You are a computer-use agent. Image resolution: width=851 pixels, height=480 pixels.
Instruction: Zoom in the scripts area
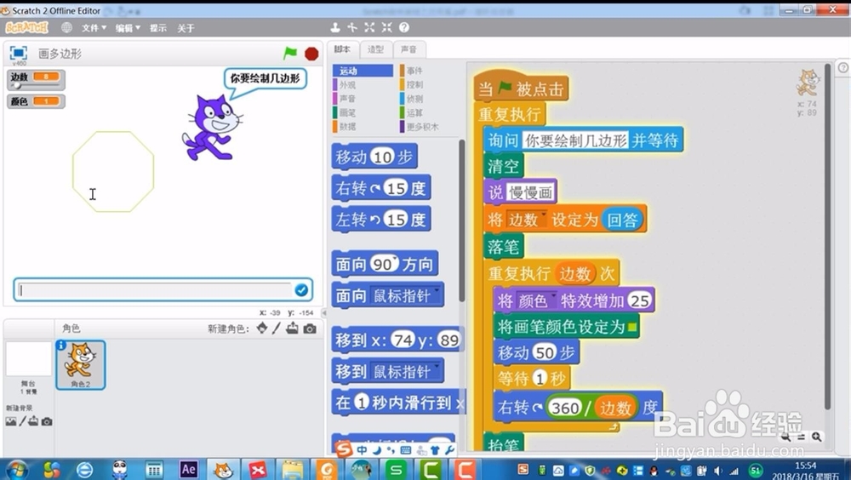[x=816, y=437]
